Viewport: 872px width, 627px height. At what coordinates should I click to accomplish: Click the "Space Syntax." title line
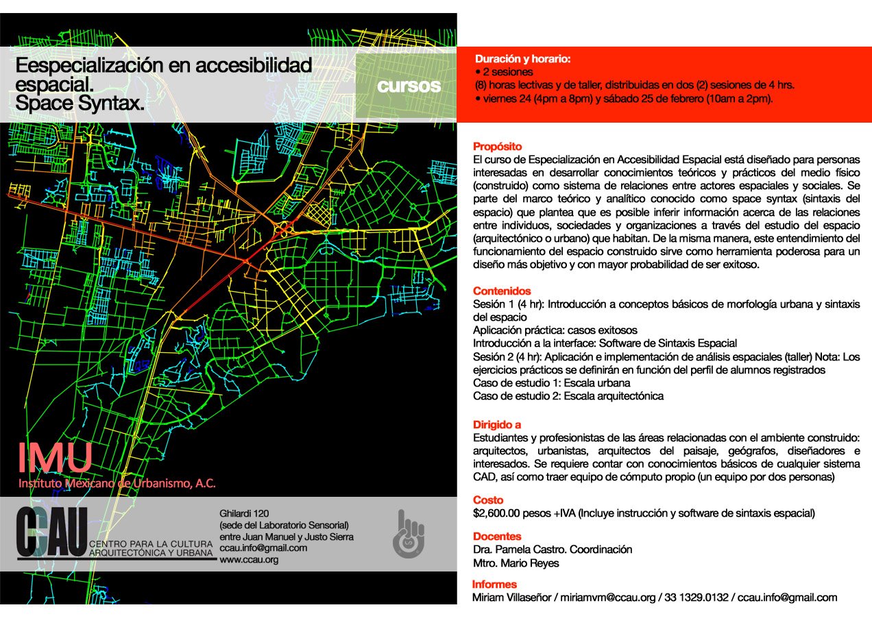pyautogui.click(x=80, y=104)
